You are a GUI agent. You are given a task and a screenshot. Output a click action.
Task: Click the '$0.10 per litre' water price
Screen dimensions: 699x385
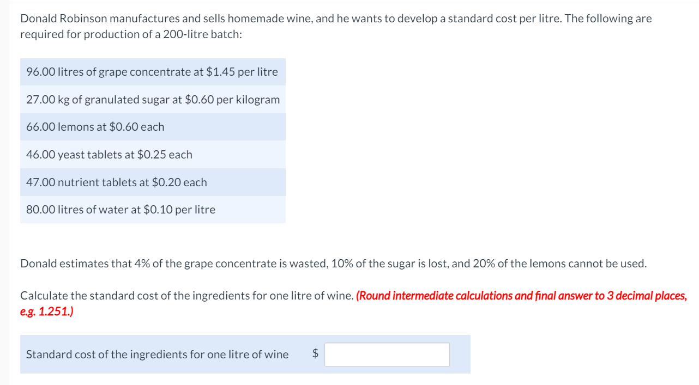pyautogui.click(x=179, y=210)
